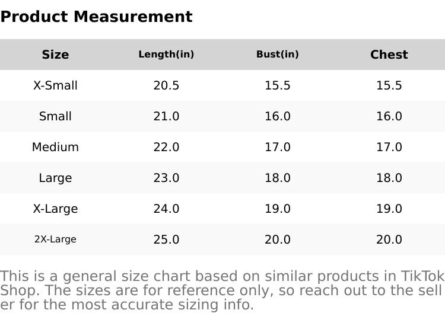Click the X-Small size row label

point(55,85)
